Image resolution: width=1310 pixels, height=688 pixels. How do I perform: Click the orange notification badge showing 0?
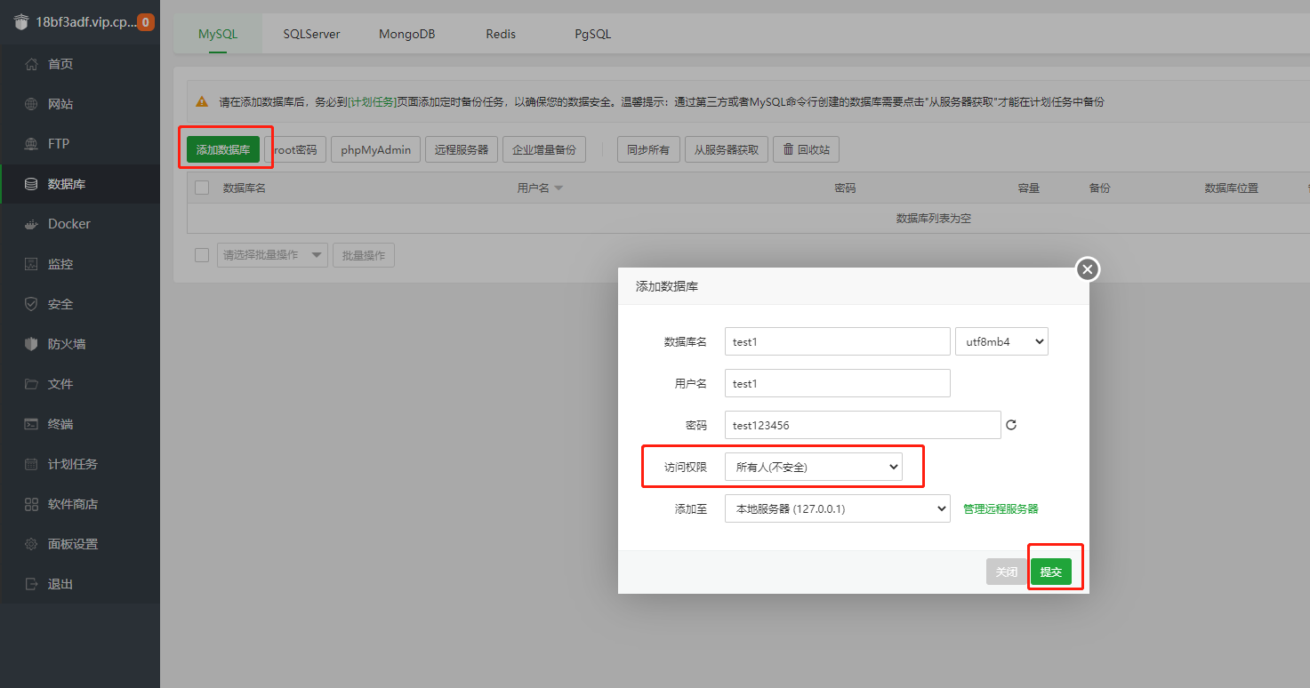pos(145,22)
